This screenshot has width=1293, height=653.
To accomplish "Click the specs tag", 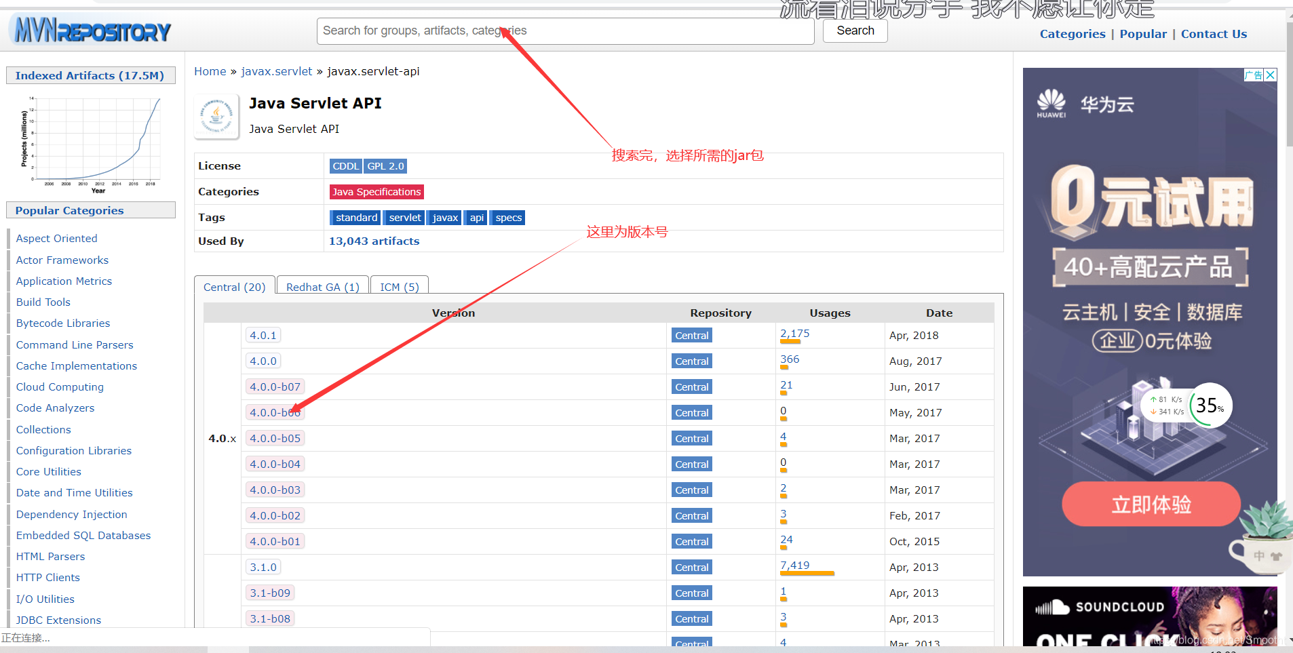I will pos(508,218).
